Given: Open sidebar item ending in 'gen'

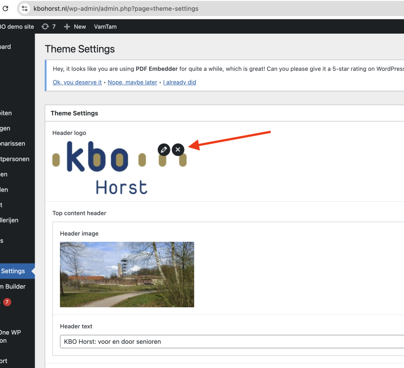Looking at the screenshot, I should tap(5, 128).
